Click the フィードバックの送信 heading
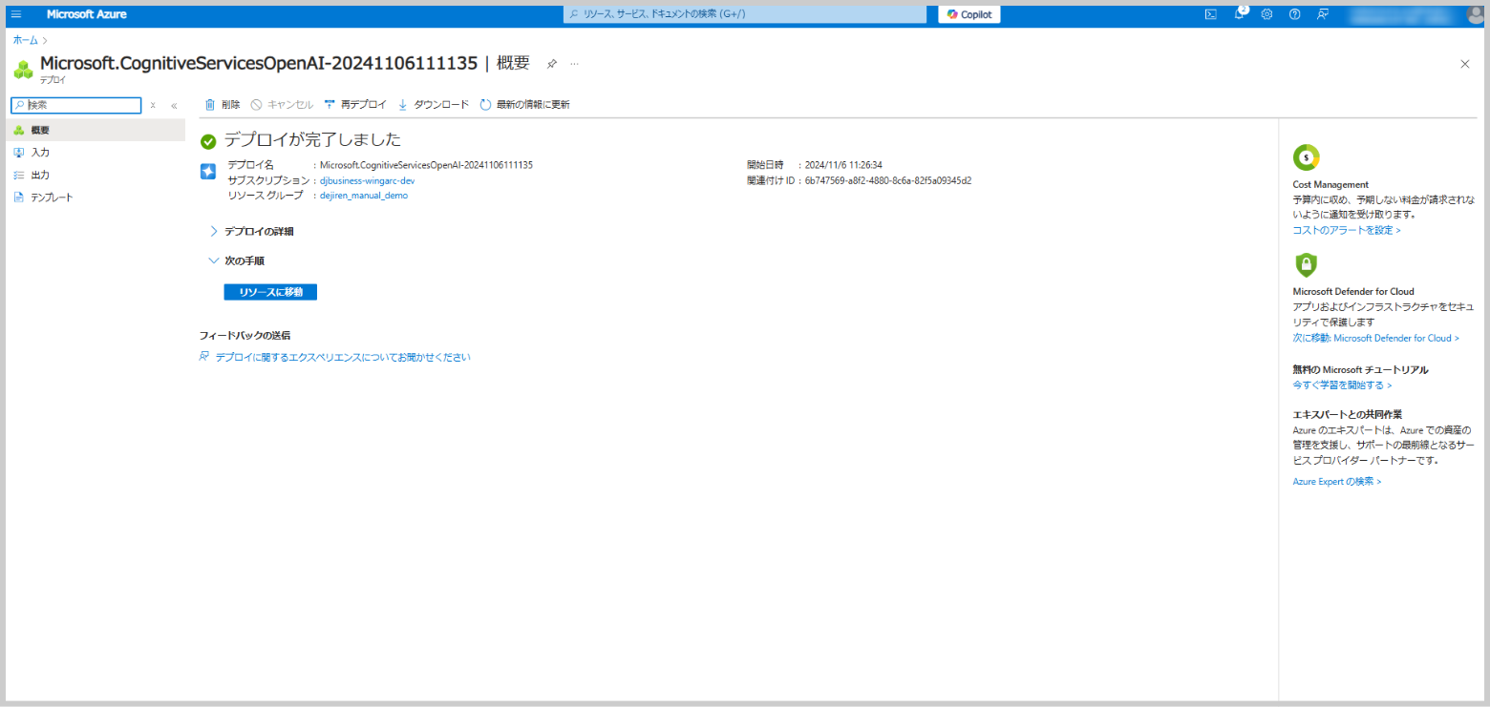1490x707 pixels. point(245,335)
